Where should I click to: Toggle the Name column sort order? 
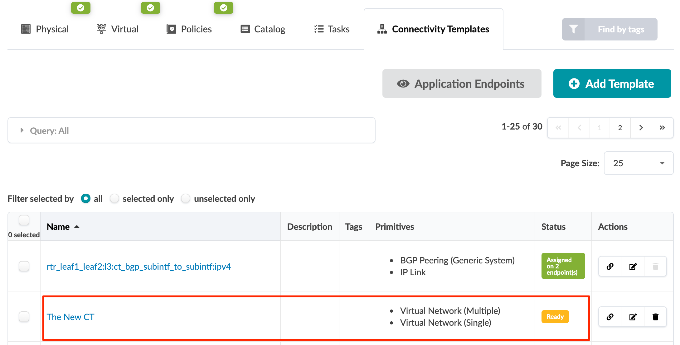pyautogui.click(x=62, y=227)
